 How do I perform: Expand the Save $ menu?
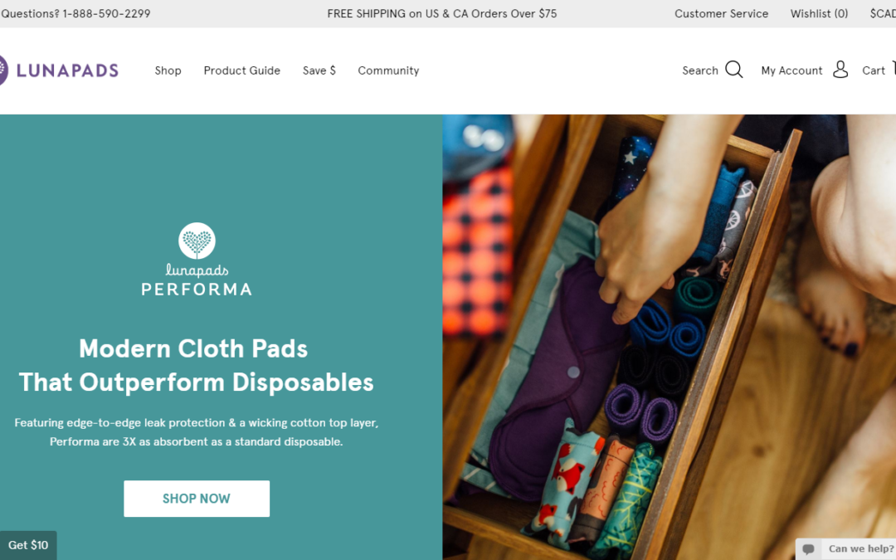tap(319, 71)
